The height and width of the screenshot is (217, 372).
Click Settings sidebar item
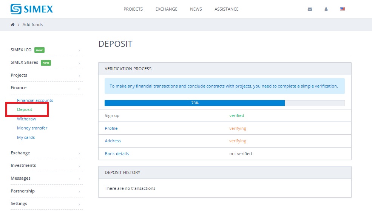(19, 203)
